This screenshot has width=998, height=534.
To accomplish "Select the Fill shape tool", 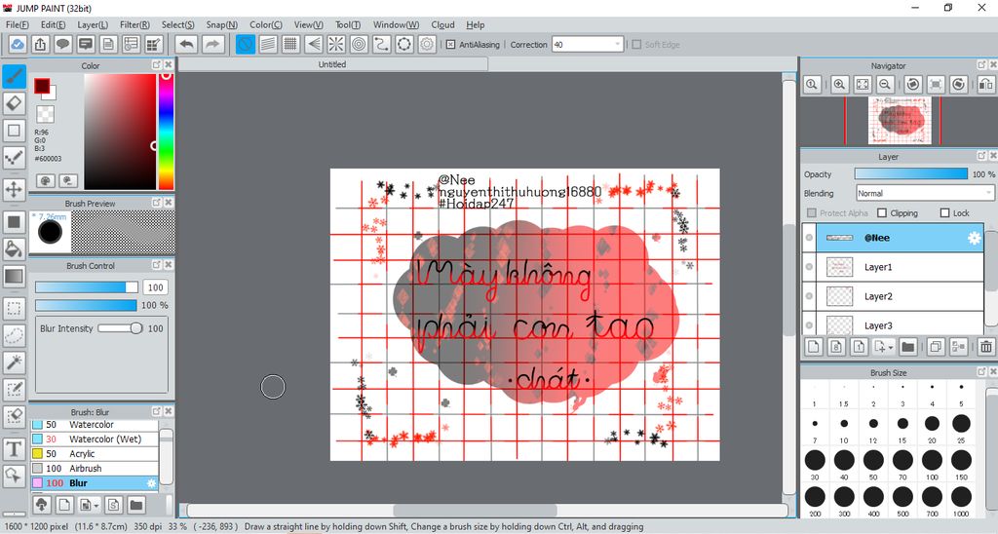I will point(14,222).
